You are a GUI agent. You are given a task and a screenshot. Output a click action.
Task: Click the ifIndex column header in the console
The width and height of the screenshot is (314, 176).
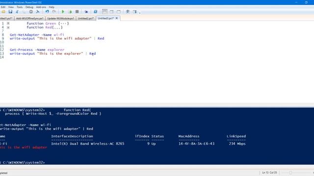tap(142, 136)
